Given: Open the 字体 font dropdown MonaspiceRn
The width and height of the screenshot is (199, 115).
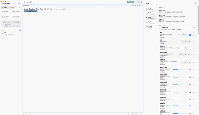Looking at the screenshot, I should click(183, 35).
